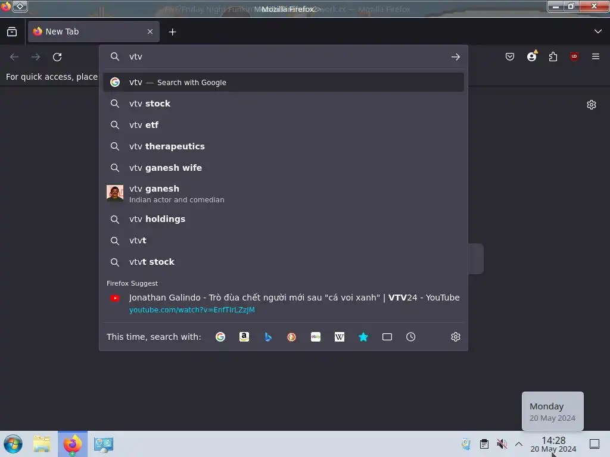The image size is (610, 457).
Task: Click the 14:28 taskbar clock
Action: pos(553,444)
